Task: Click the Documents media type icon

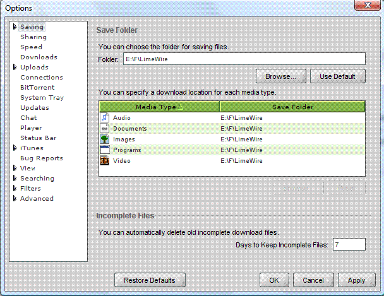Action: [x=105, y=129]
